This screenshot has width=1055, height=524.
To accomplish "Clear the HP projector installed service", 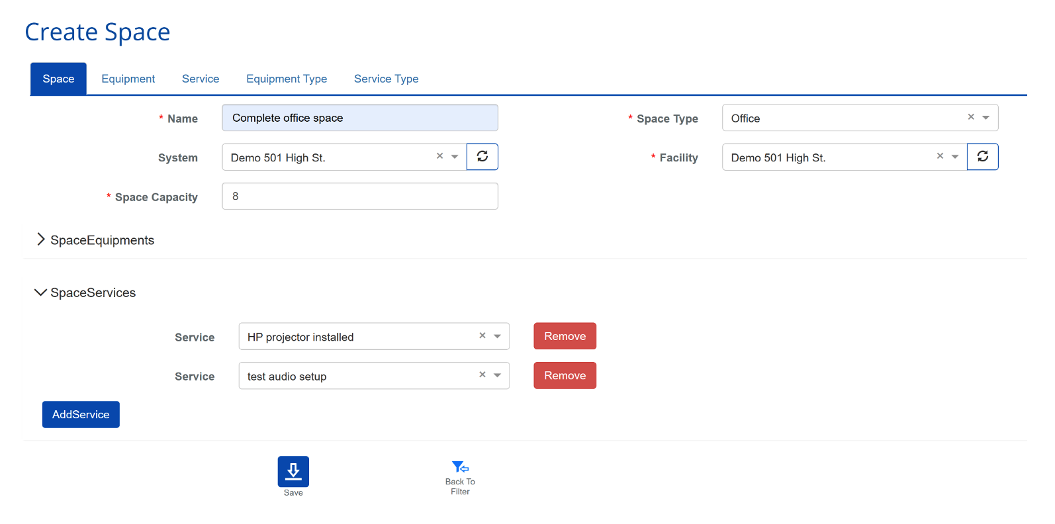I will [482, 335].
